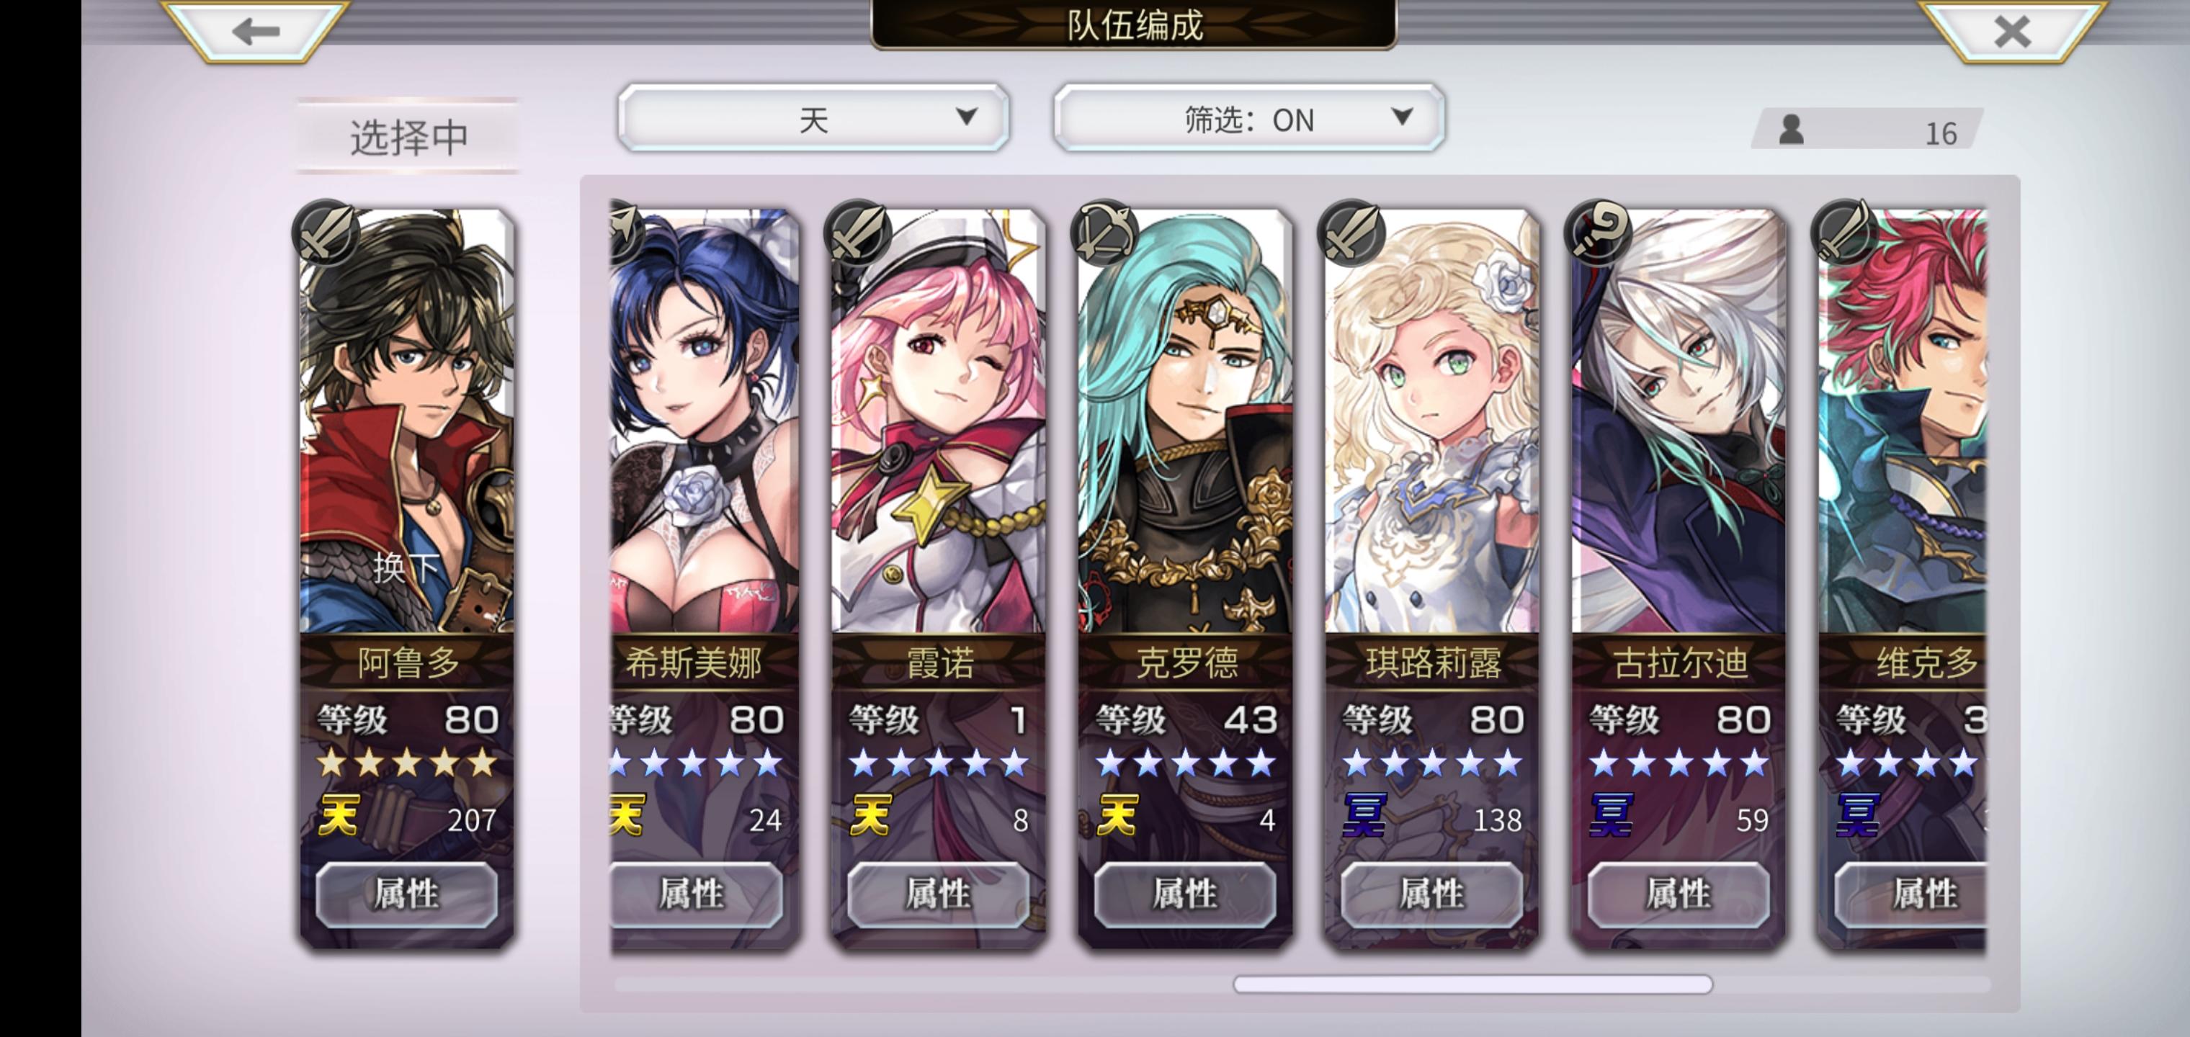Go back with the left arrow button
This screenshot has width=2190, height=1037.
[255, 30]
